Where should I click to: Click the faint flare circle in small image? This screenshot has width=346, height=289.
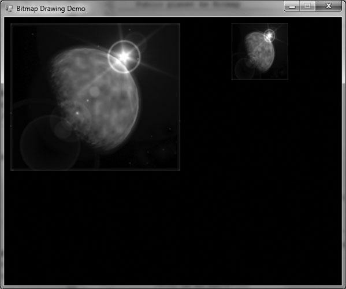tap(245, 68)
